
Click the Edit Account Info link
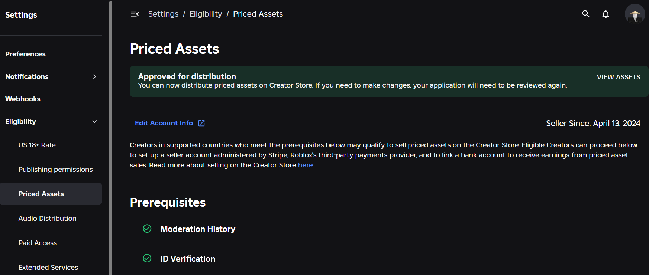point(164,123)
